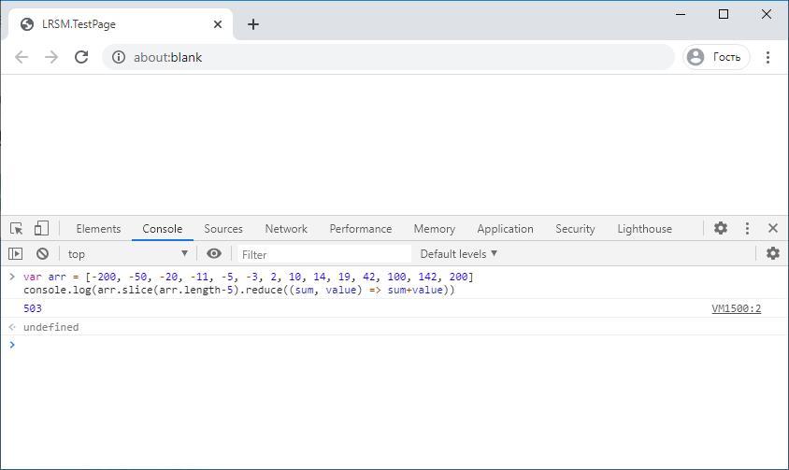Focus the console Filter field
The width and height of the screenshot is (789, 470).
click(323, 254)
